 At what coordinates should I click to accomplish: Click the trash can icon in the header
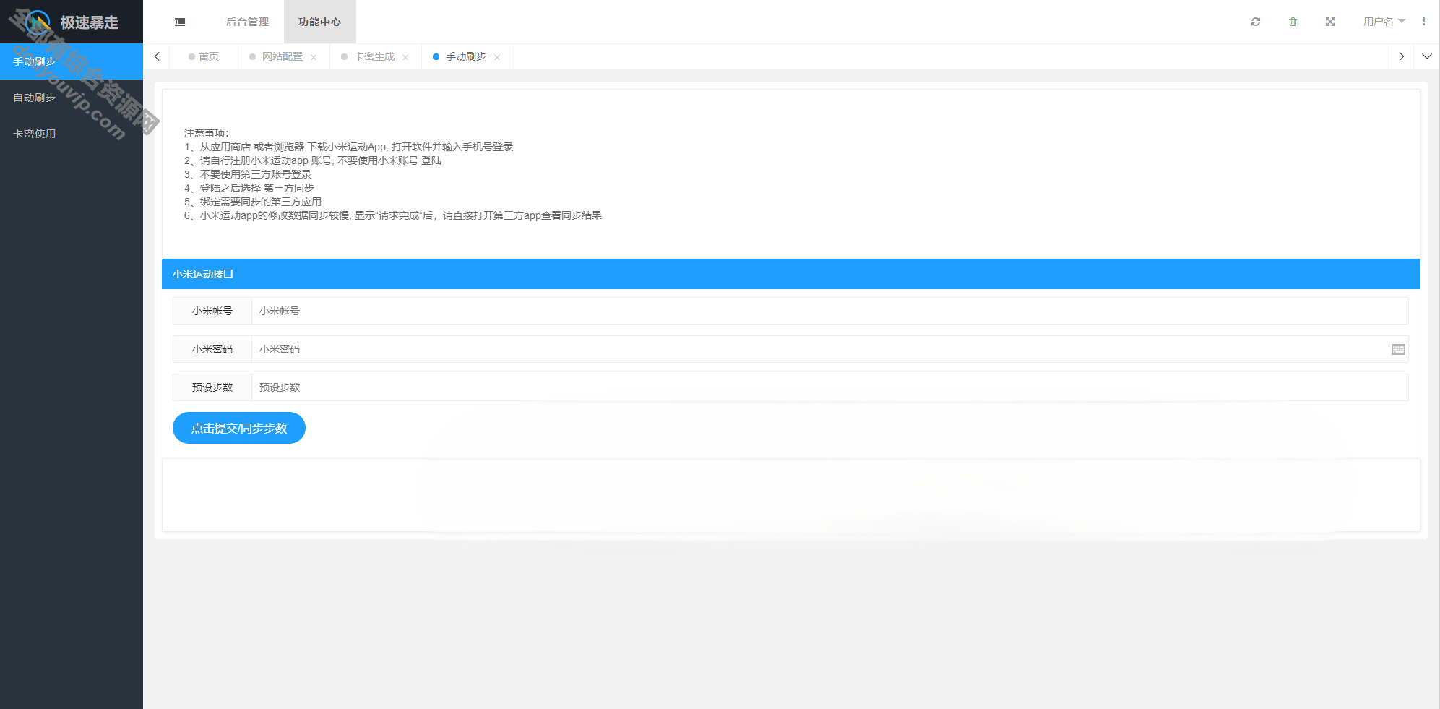(1293, 22)
